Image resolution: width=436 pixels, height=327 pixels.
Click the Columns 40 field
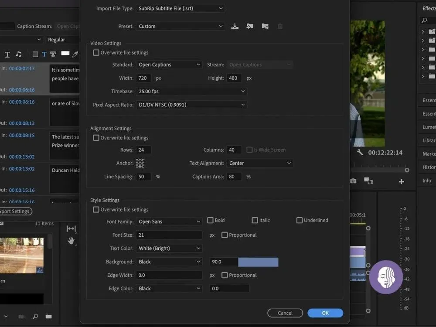234,150
